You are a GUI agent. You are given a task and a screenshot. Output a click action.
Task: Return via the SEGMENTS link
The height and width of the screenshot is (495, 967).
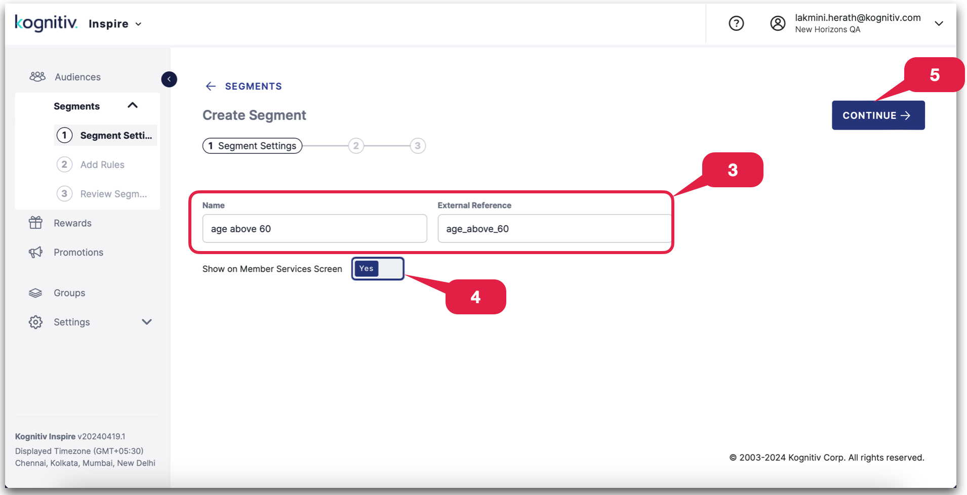[253, 86]
